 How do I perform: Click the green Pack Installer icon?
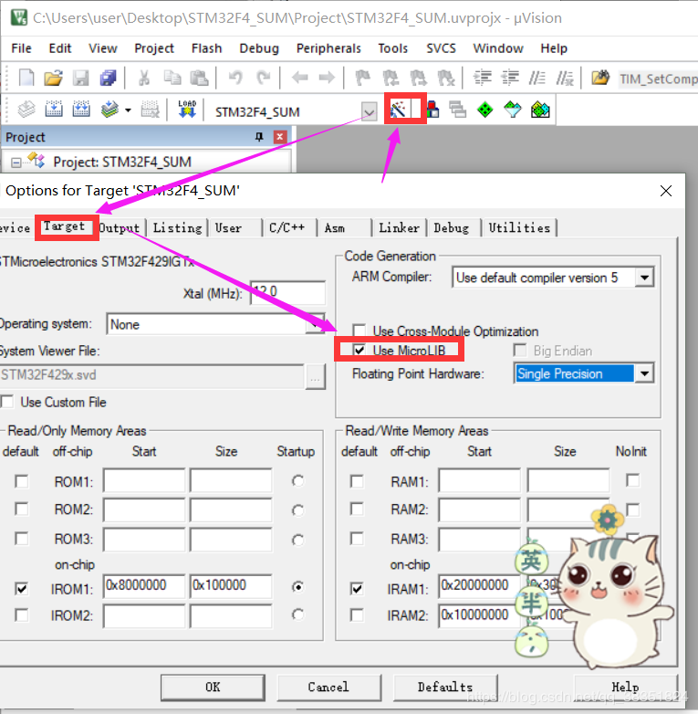point(485,110)
